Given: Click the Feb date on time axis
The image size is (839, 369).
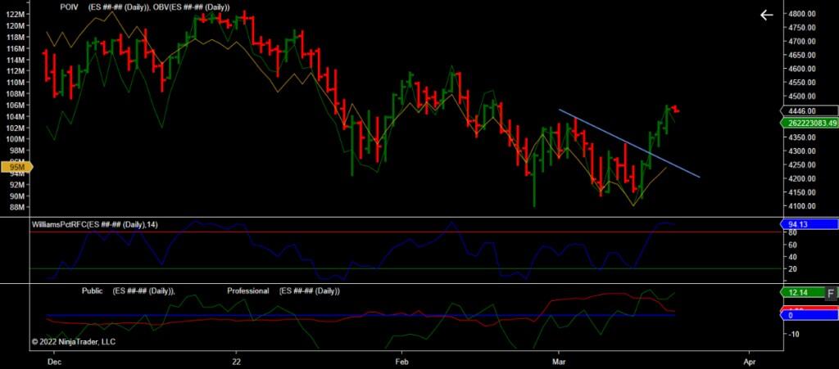Looking at the screenshot, I should click(x=402, y=360).
